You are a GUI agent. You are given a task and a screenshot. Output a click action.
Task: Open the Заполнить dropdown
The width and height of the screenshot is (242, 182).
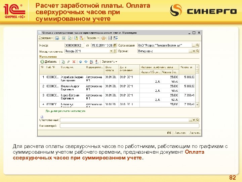point(110,62)
